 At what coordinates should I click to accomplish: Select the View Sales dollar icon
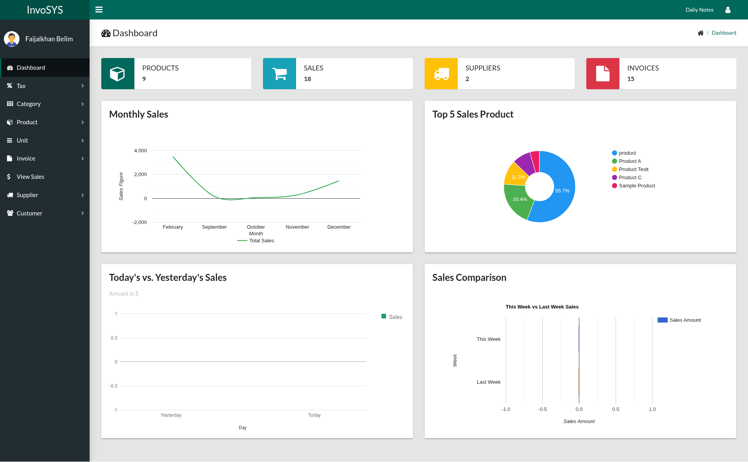coord(9,176)
